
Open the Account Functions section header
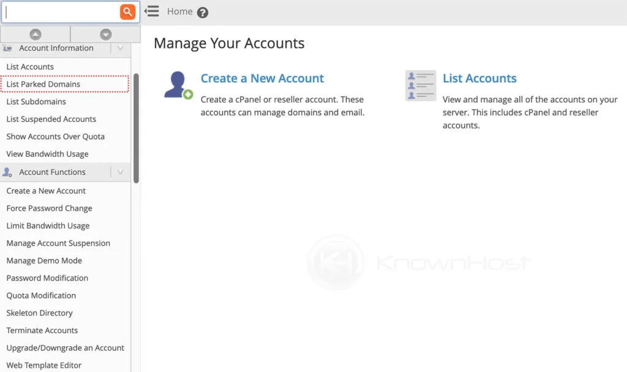pos(53,172)
